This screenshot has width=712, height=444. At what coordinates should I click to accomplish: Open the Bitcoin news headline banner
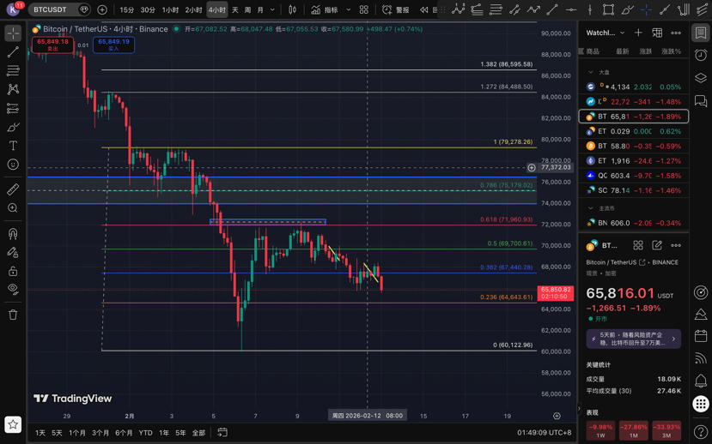click(634, 339)
